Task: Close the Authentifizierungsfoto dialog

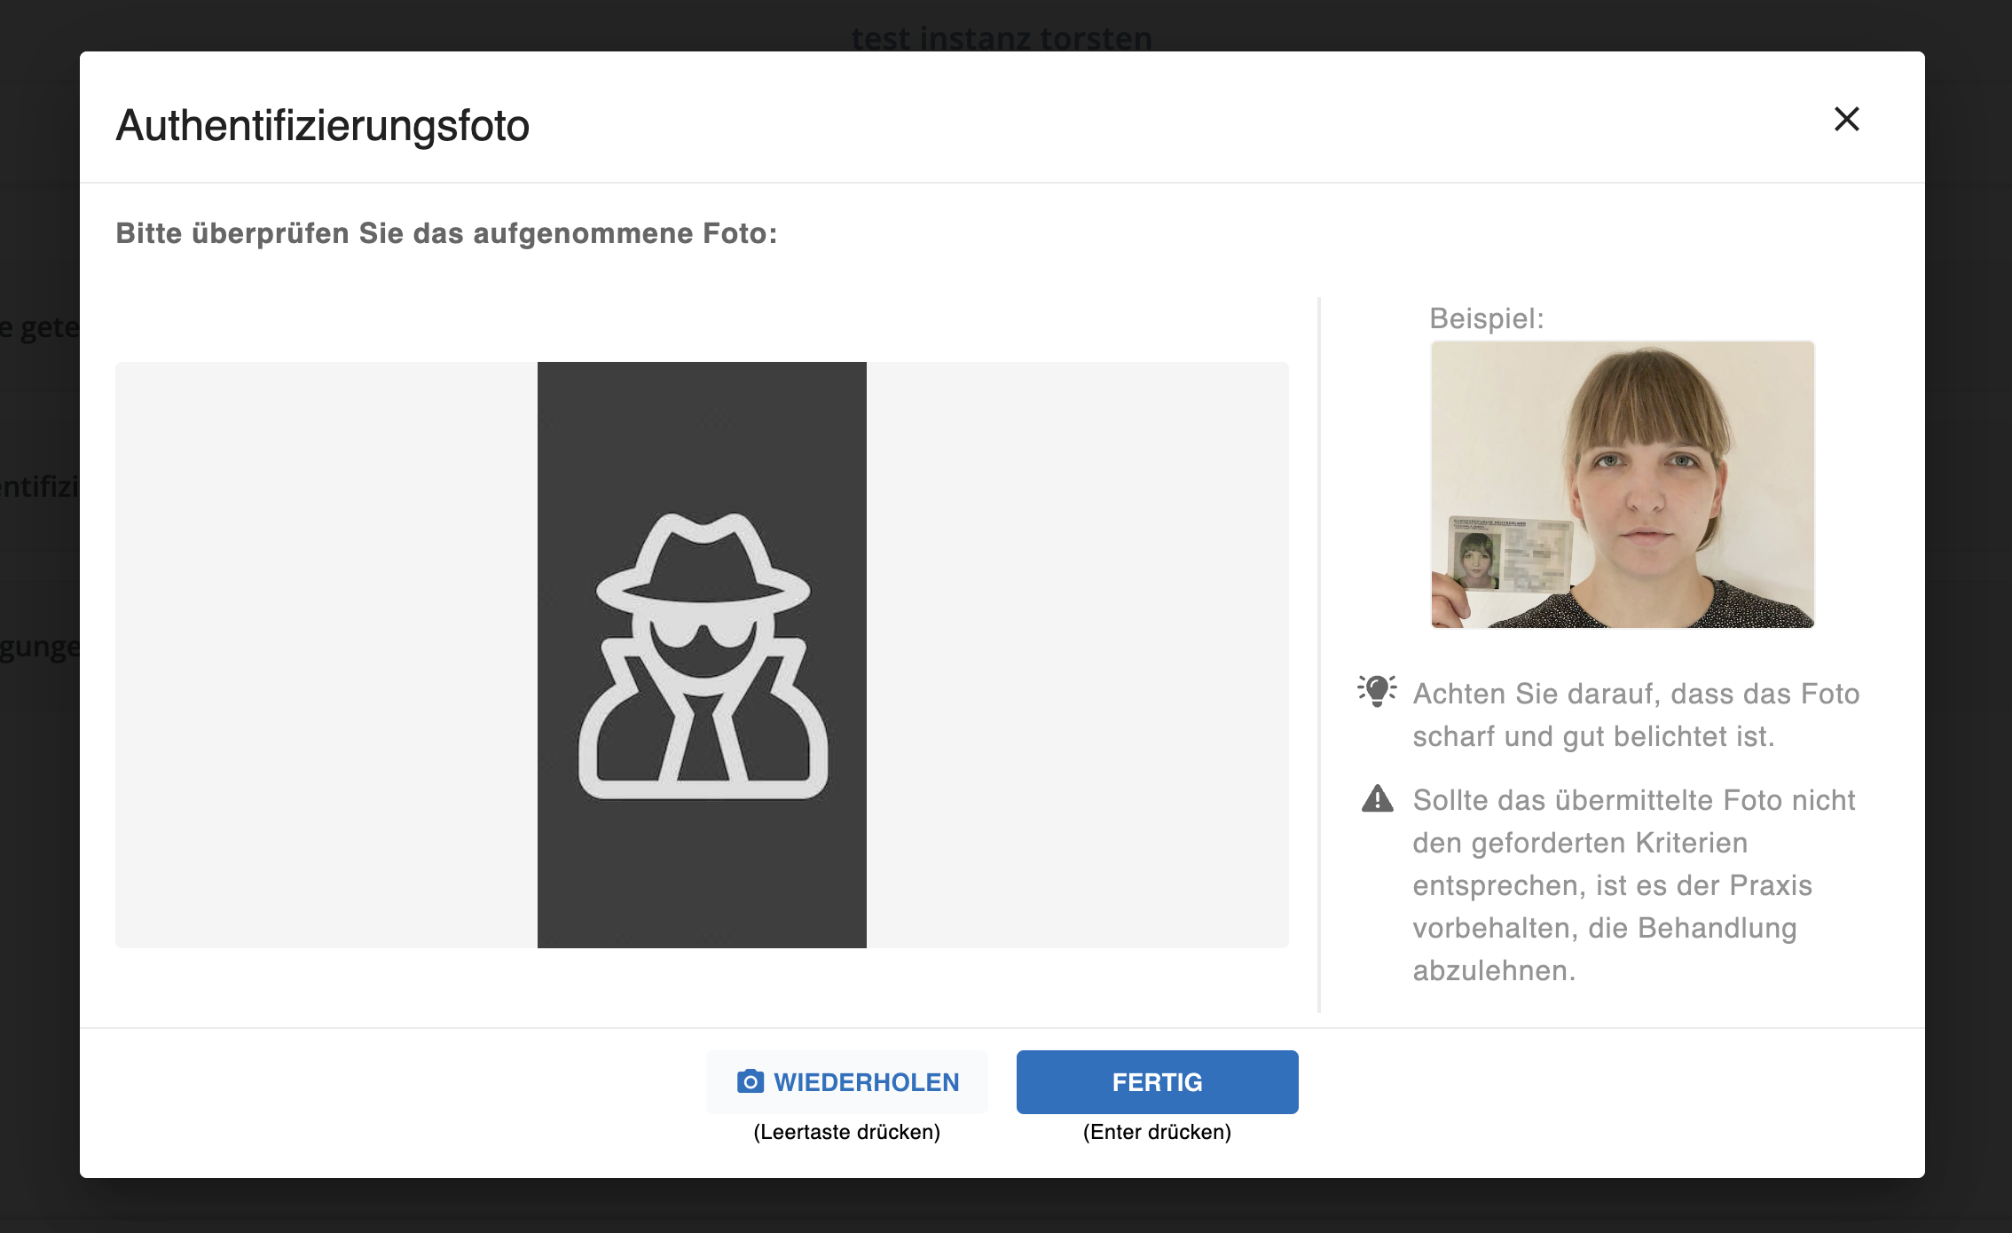Action: coord(1847,119)
